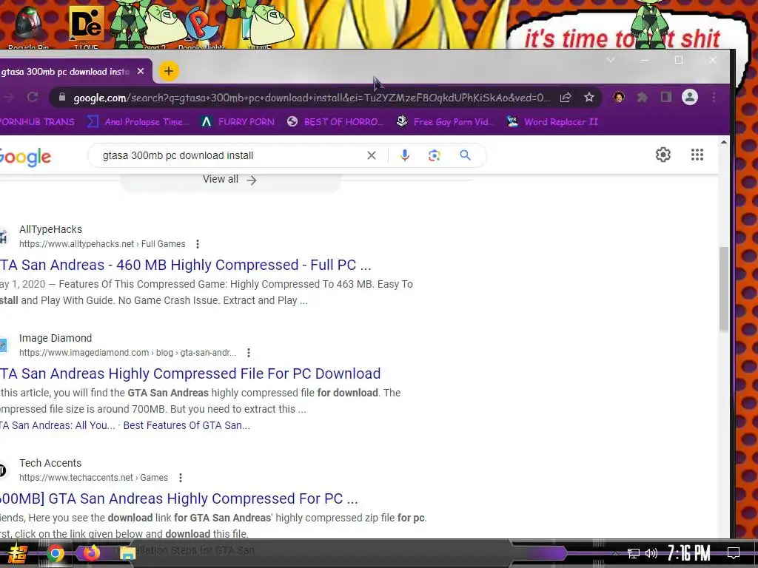Open GTA San Andreas 460 MB Highly Compressed result

pos(186,266)
